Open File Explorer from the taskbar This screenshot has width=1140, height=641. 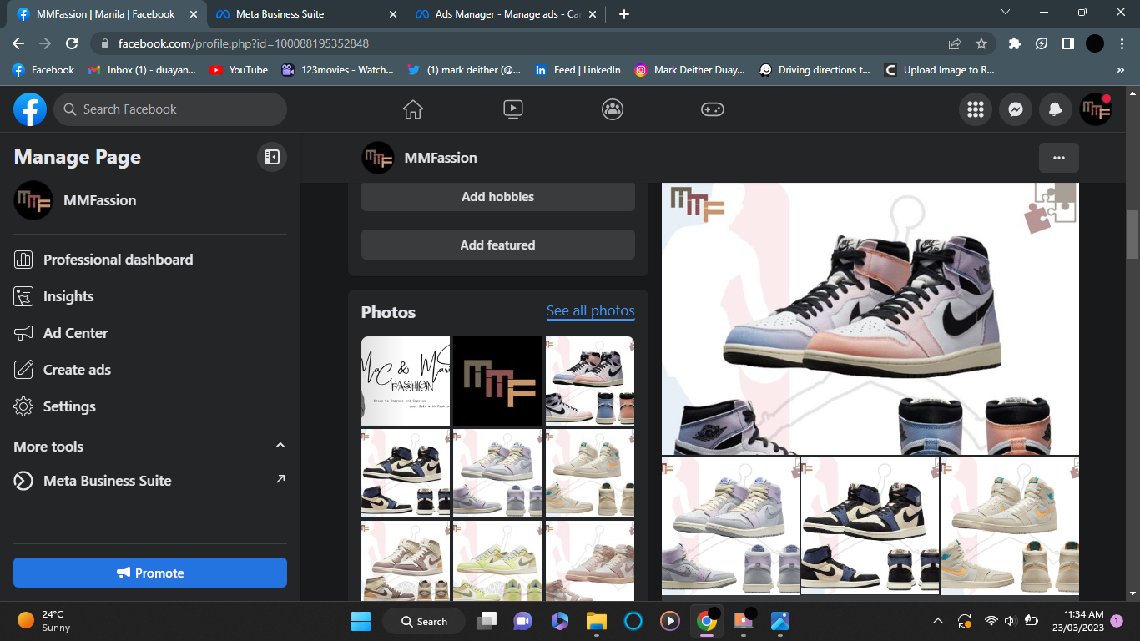pyautogui.click(x=596, y=621)
